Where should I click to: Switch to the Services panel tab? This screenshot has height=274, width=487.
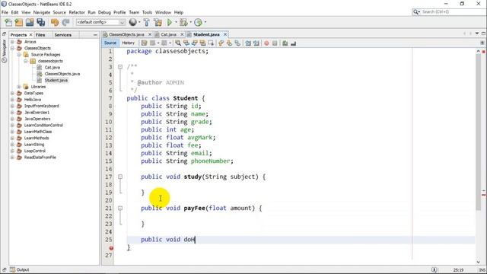tap(62, 35)
